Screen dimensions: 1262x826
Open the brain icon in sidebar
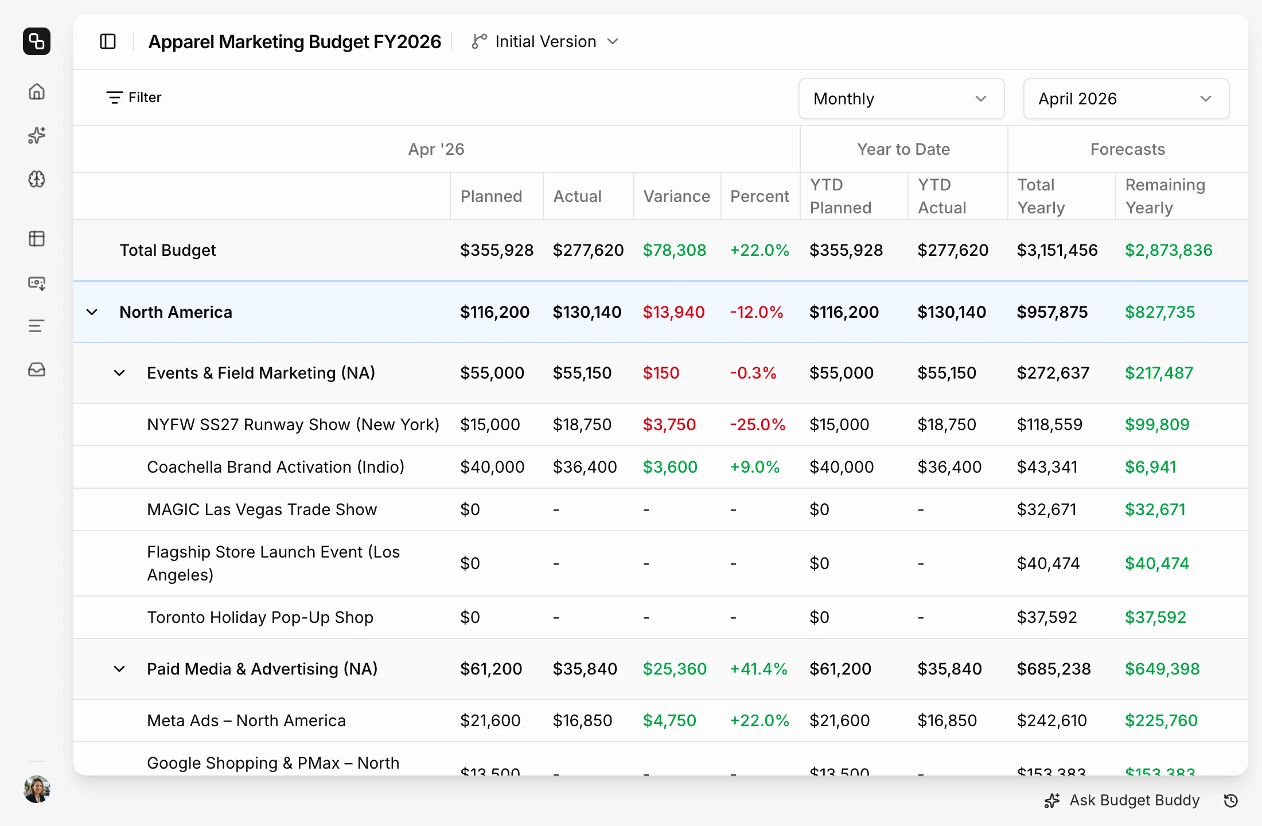click(x=37, y=179)
